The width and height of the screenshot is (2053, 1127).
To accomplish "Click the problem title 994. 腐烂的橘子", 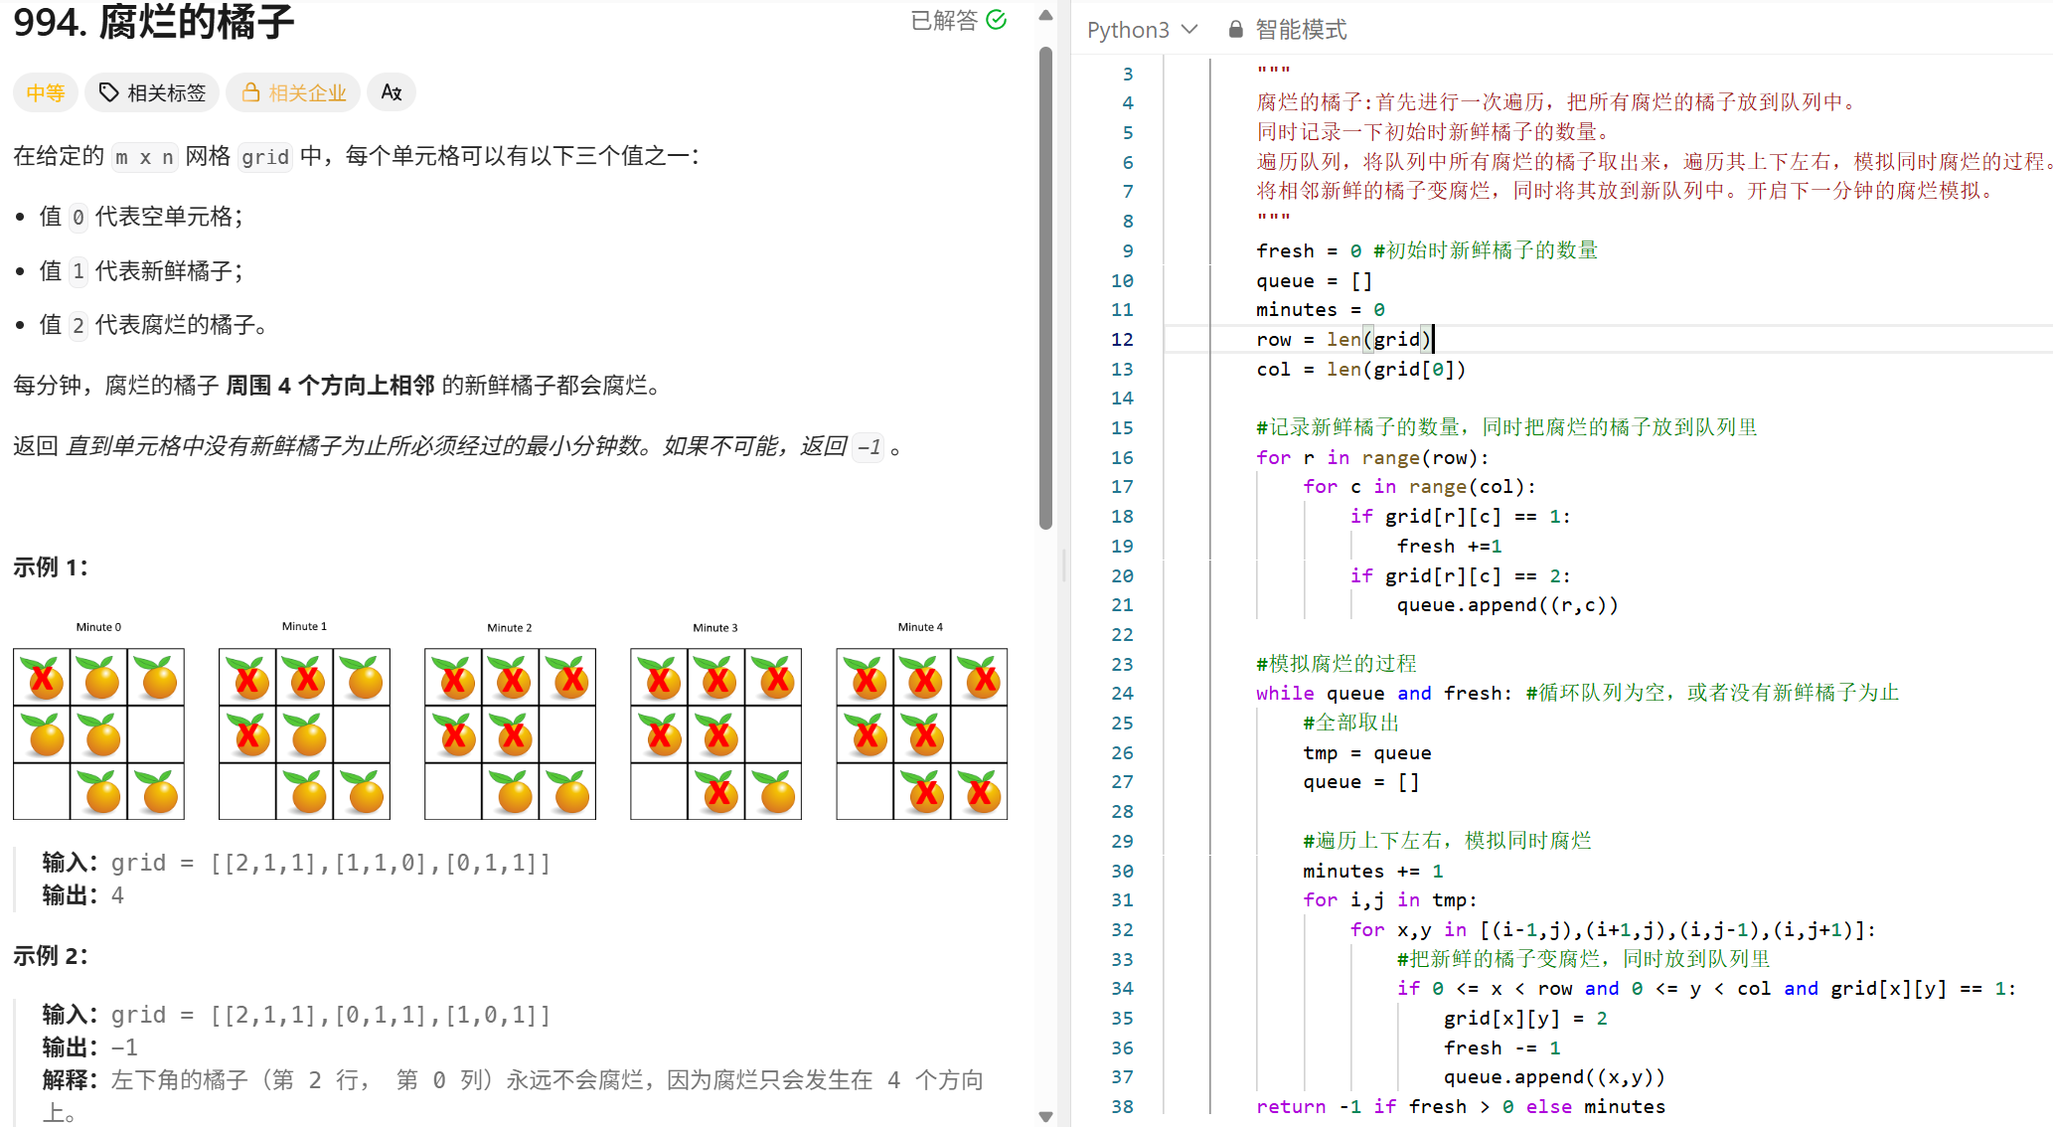I will click(154, 22).
